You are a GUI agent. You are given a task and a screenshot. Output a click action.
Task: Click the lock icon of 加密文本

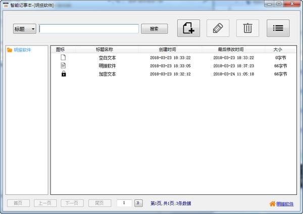(64, 74)
